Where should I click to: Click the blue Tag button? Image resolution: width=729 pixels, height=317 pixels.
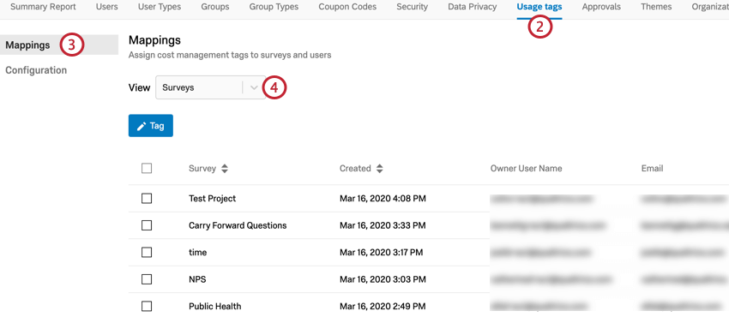pyautogui.click(x=151, y=126)
